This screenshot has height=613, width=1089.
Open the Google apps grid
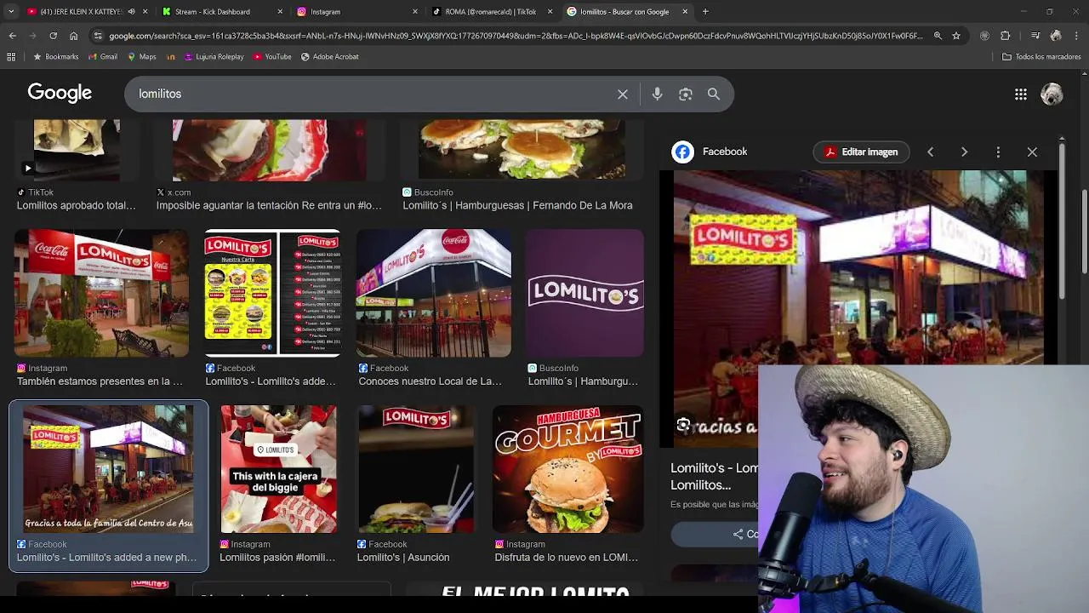point(1021,95)
